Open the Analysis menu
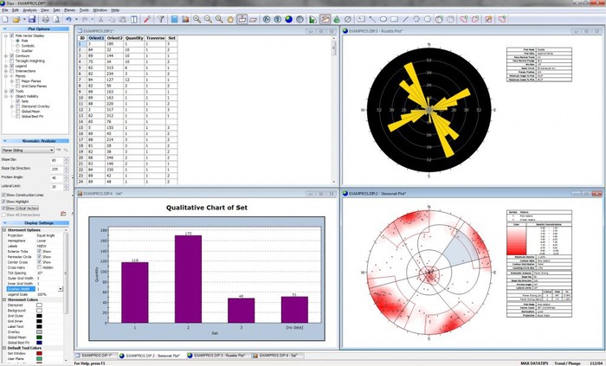Image resolution: width=606 pixels, height=366 pixels. coord(31,10)
